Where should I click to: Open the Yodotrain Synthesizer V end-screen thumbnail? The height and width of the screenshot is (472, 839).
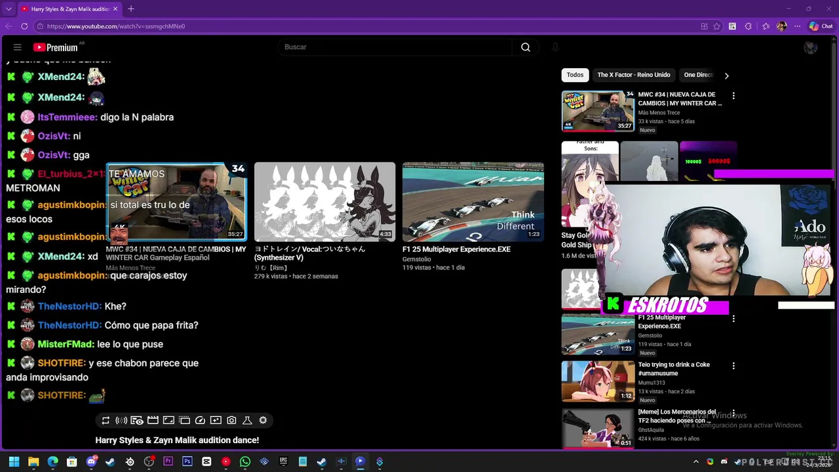[x=324, y=202]
